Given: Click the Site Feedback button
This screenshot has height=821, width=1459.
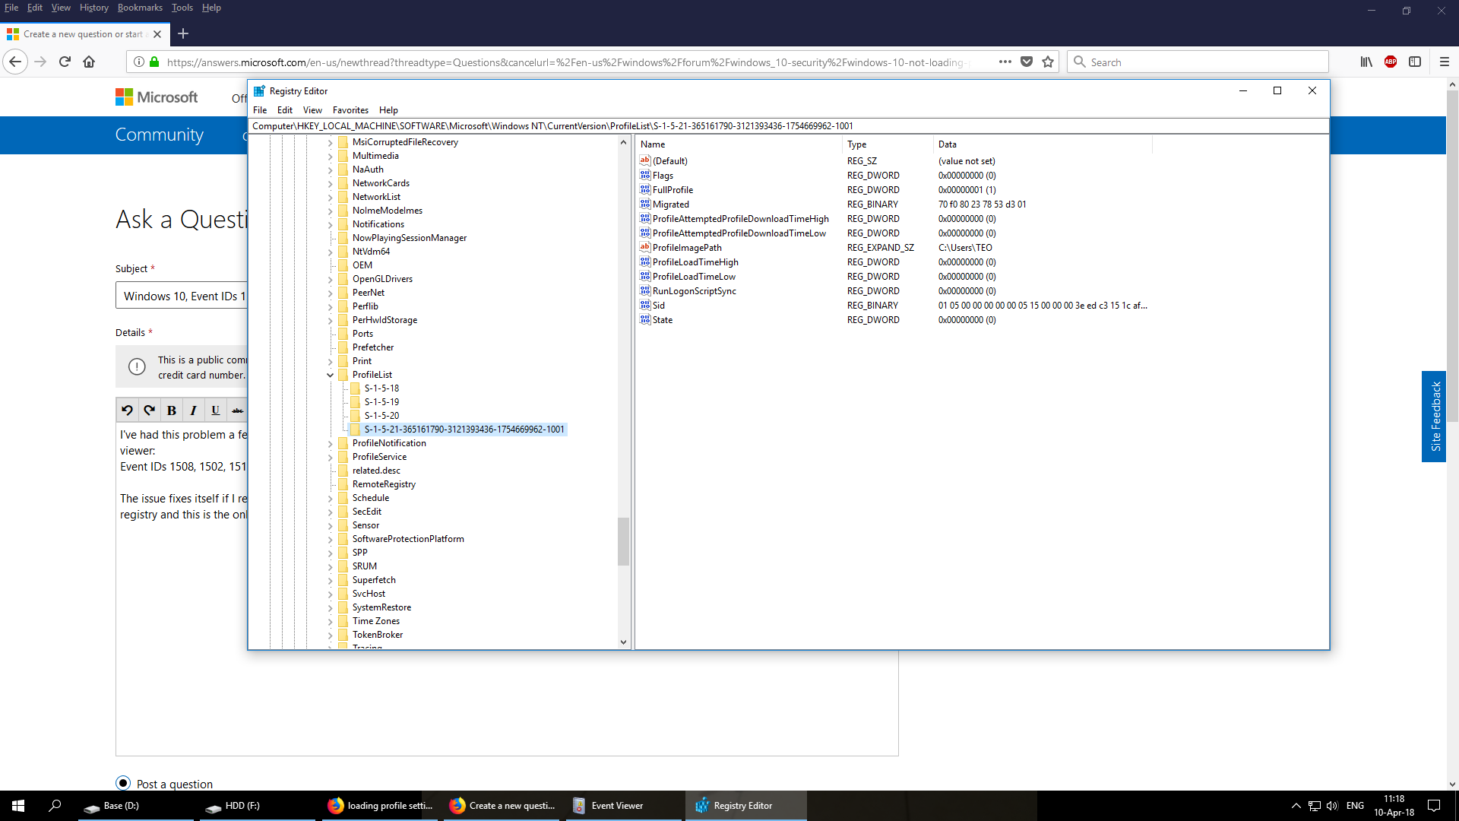Looking at the screenshot, I should 1434,416.
